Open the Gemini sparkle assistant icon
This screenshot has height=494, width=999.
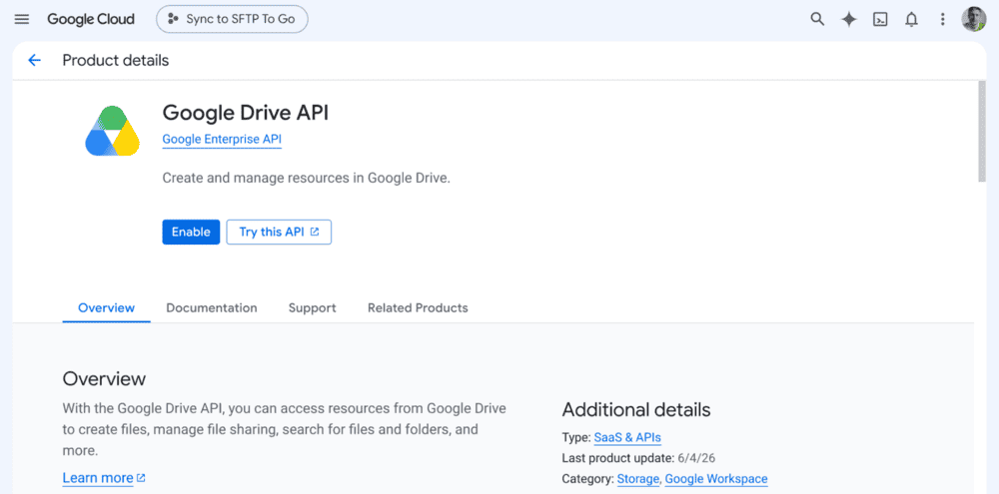click(848, 19)
